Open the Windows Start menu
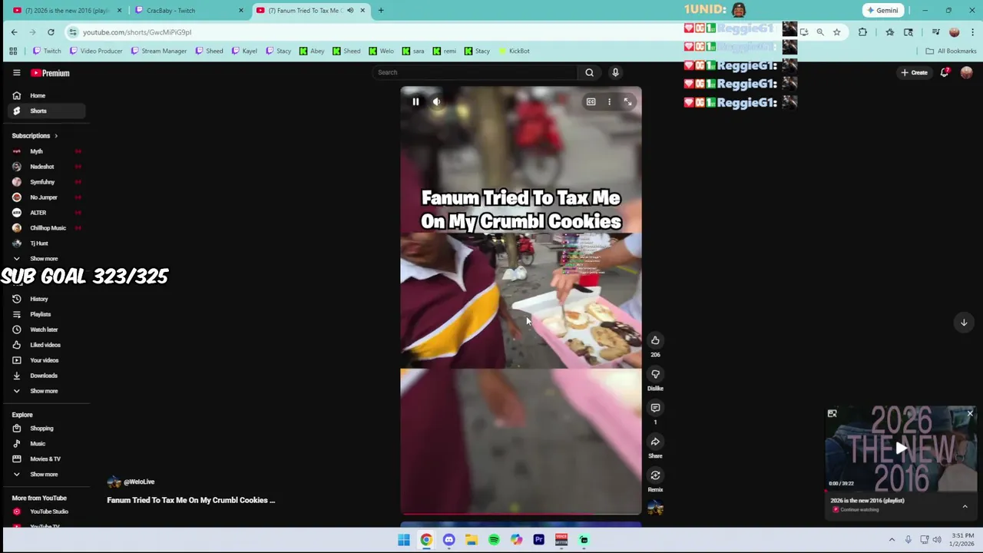 pyautogui.click(x=404, y=540)
